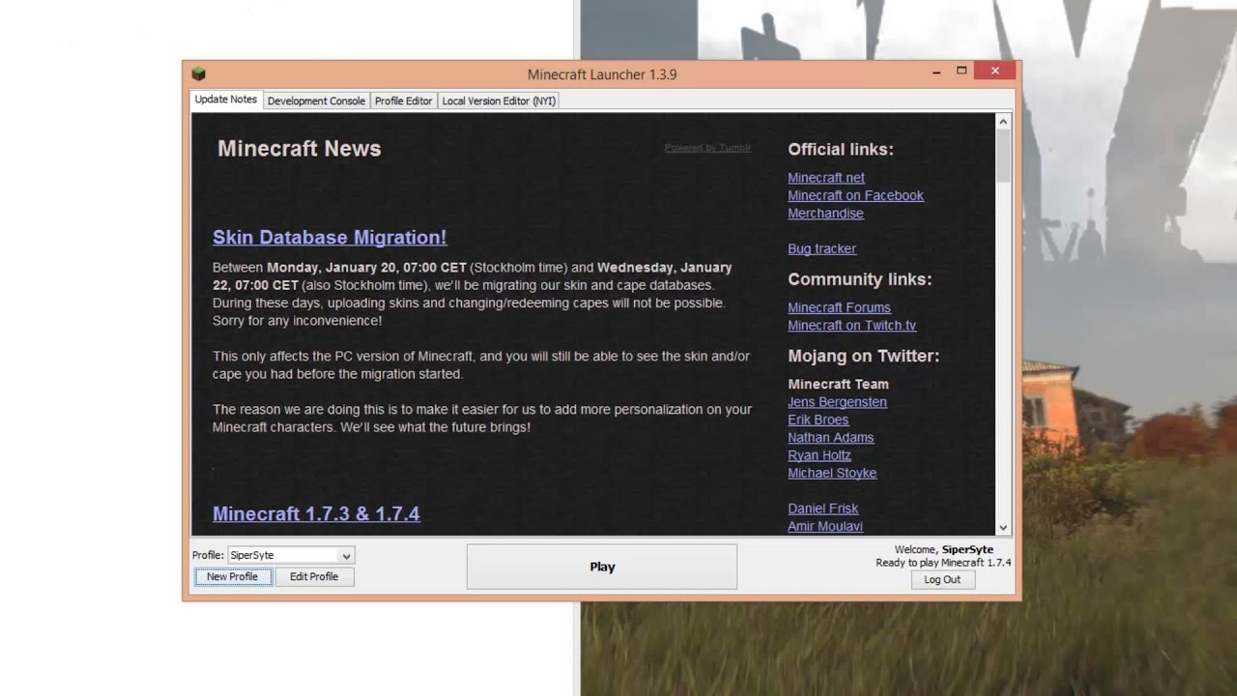Visit the Minecraft Forums link
This screenshot has width=1237, height=696.
[839, 308]
